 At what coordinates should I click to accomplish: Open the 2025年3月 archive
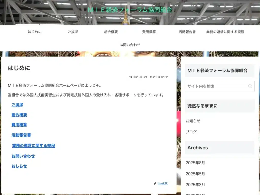click(x=195, y=185)
